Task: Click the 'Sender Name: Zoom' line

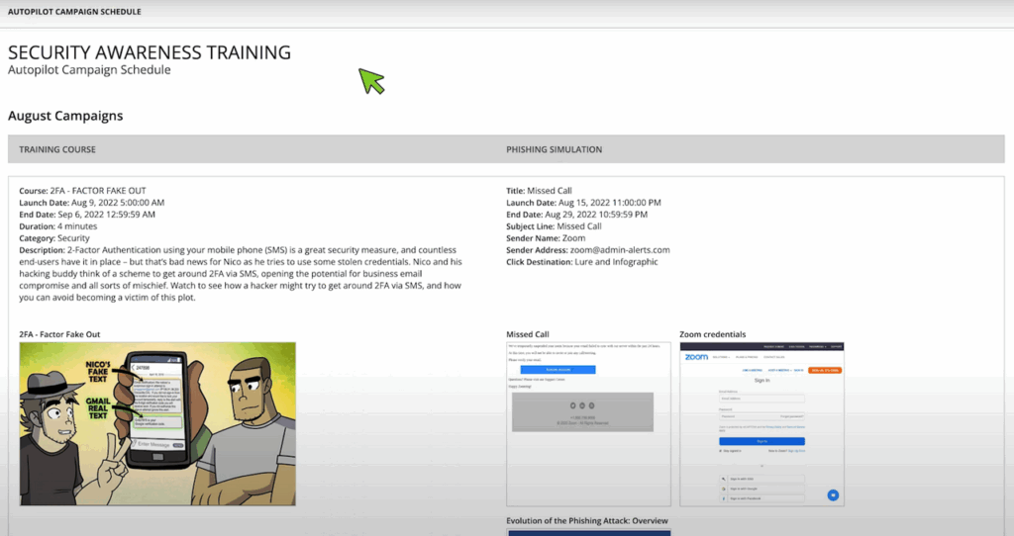Action: click(x=546, y=237)
